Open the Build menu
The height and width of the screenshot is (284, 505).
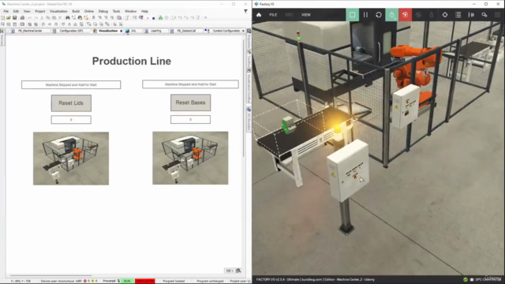click(x=76, y=11)
